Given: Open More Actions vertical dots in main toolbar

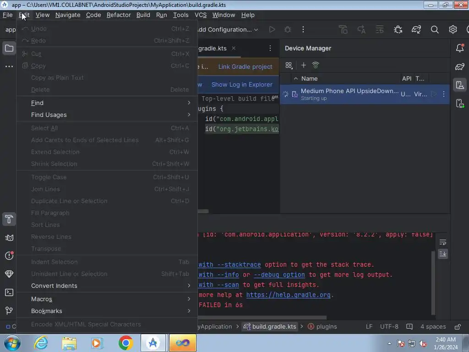Looking at the screenshot, I should (x=303, y=29).
